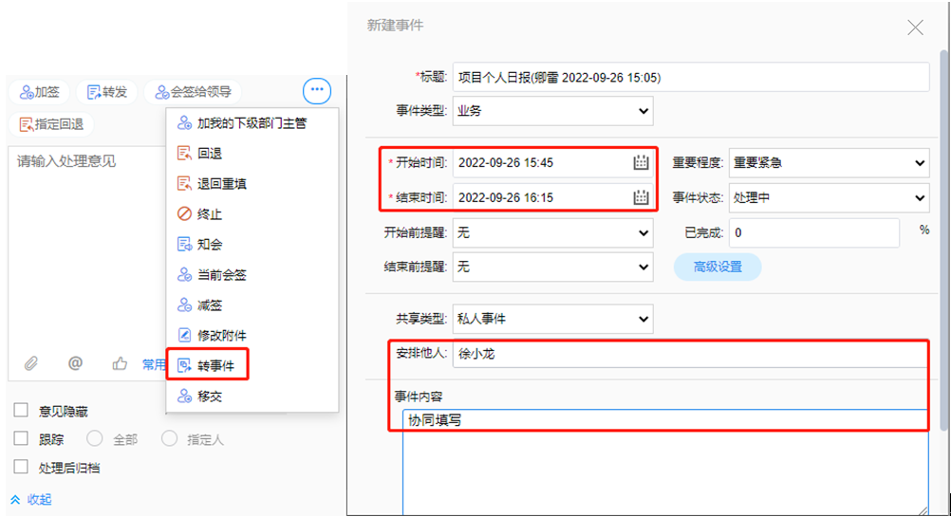Select 退回重填 menu entry
This screenshot has width=951, height=517.
coord(222,183)
